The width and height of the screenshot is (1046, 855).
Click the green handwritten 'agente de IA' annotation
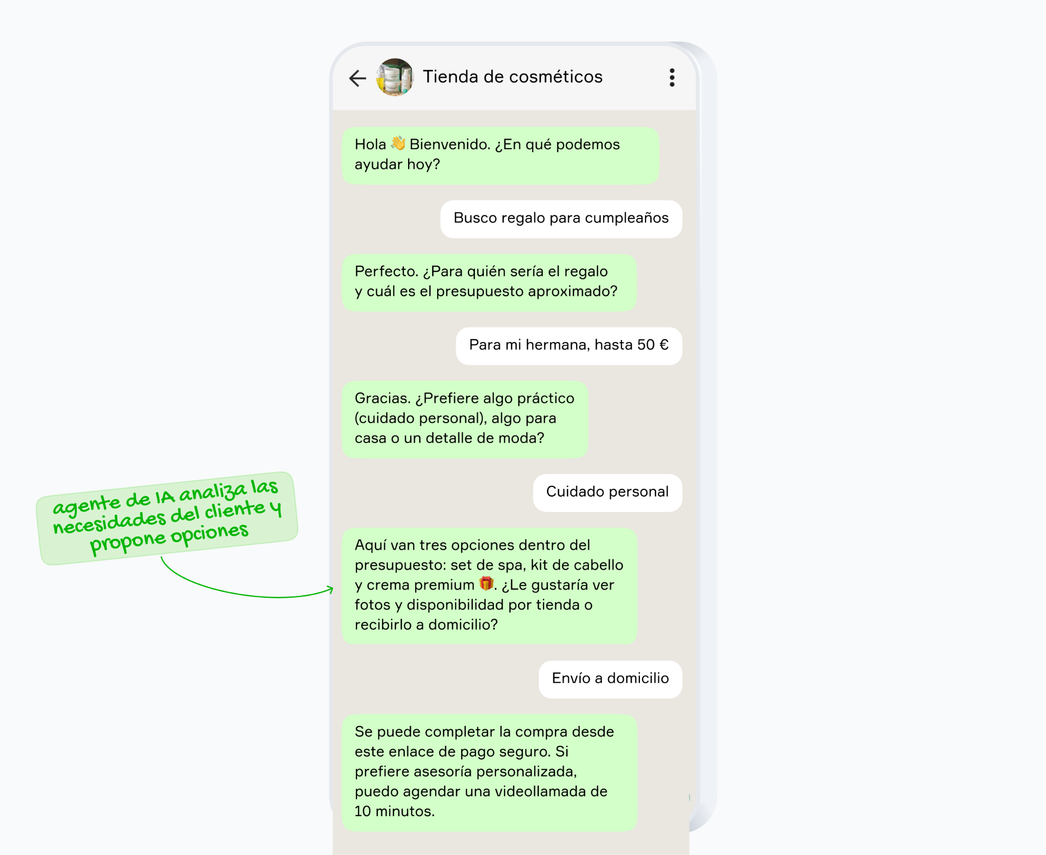[x=167, y=518]
